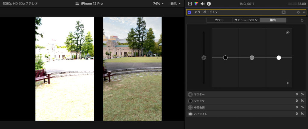Click the bright sun icon at top of board
The width and height of the screenshot is (308, 129).
288,32
